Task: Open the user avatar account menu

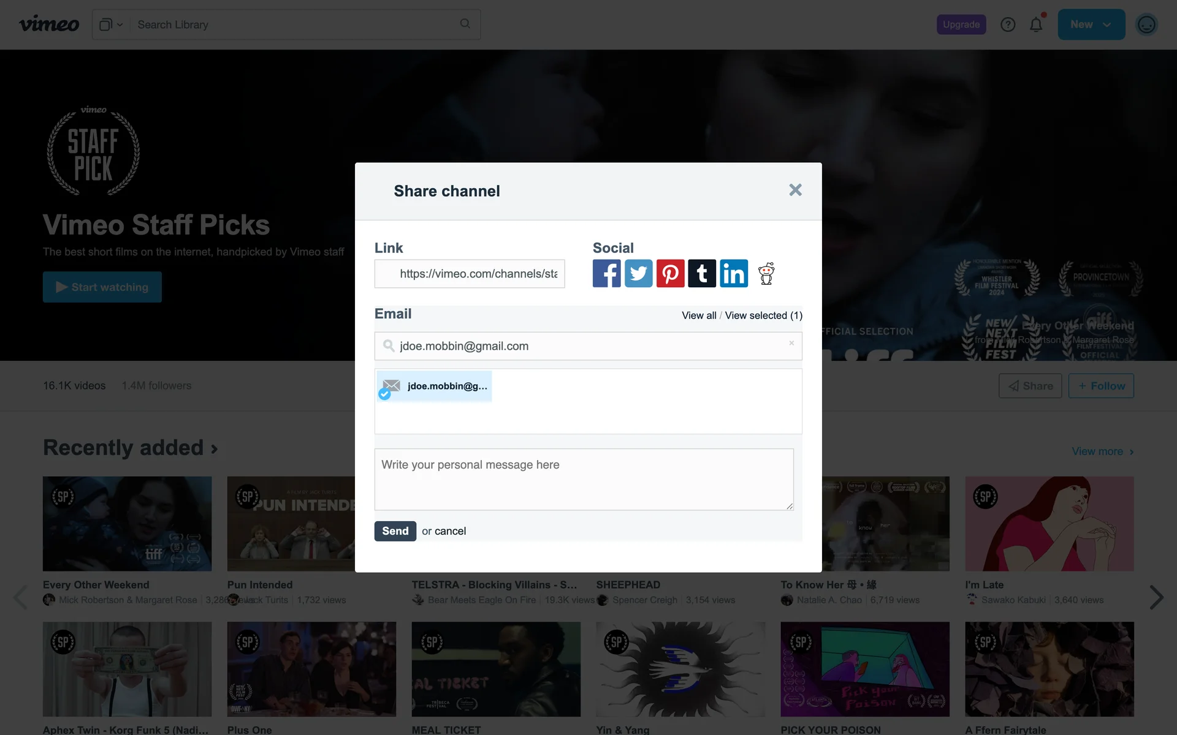Action: tap(1146, 24)
